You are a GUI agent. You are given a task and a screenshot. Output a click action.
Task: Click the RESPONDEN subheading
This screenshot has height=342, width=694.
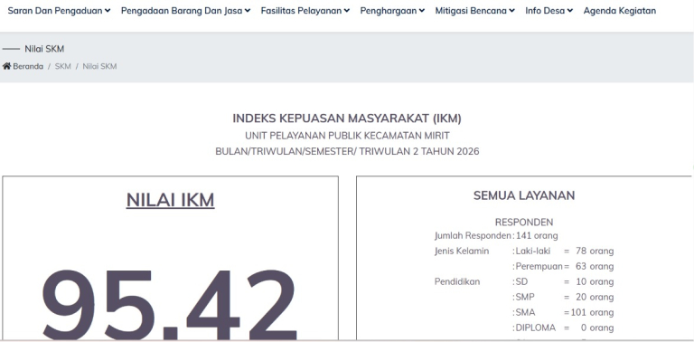[x=524, y=223]
